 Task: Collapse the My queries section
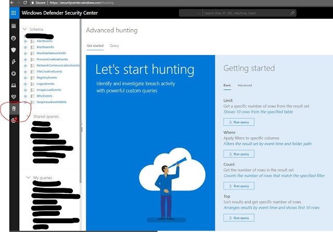(28, 177)
